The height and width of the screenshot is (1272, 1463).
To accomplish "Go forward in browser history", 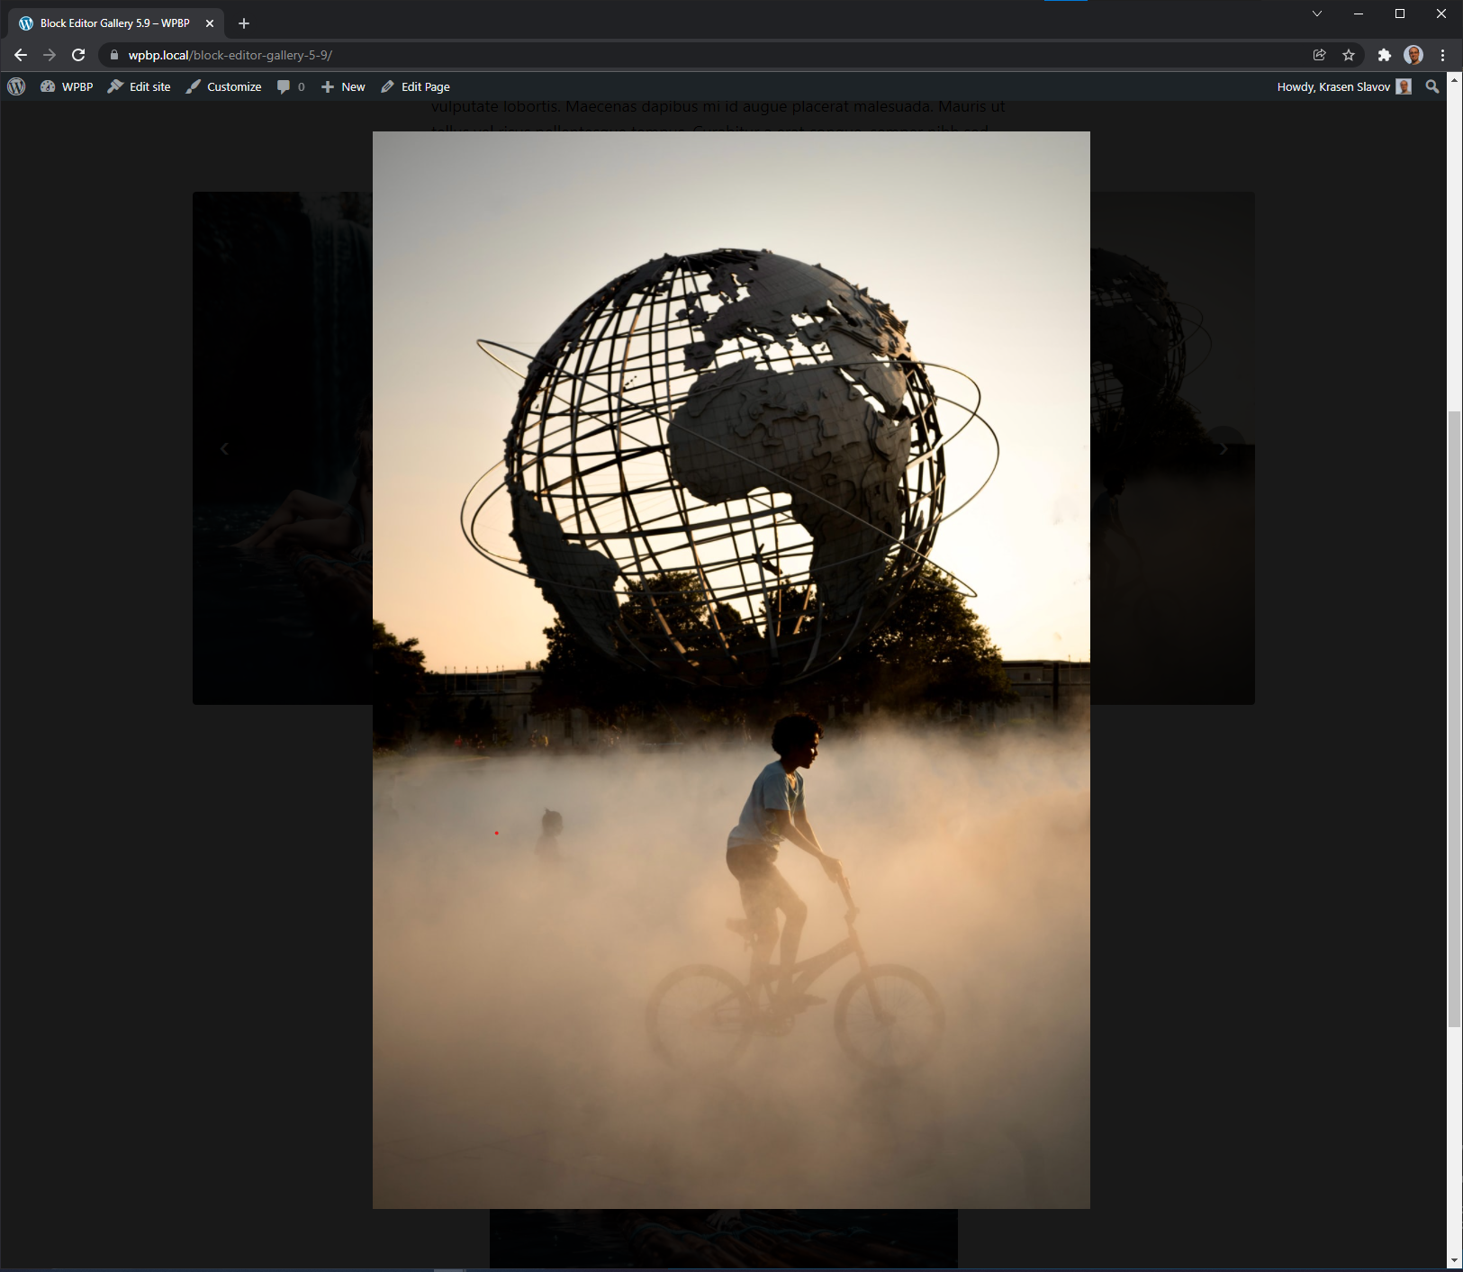I will click(x=50, y=55).
